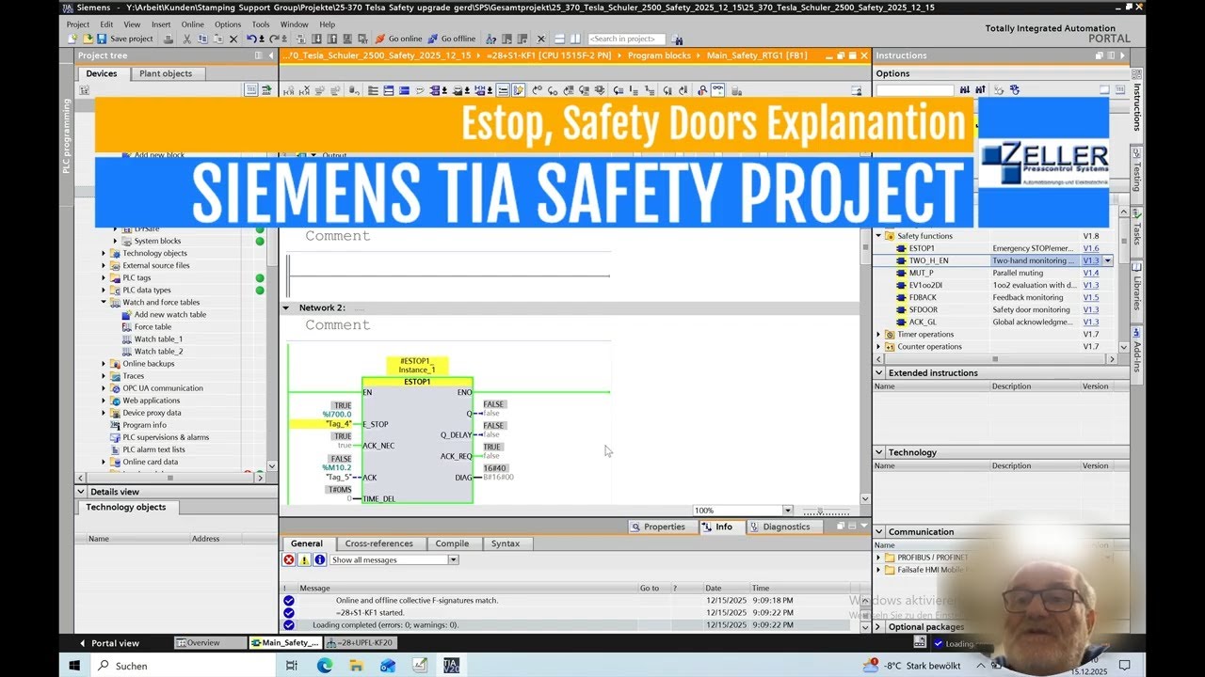Click the Cut scissors icon
The image size is (1205, 677).
point(187,39)
